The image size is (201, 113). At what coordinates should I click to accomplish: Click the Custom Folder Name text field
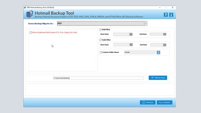coord(140,52)
